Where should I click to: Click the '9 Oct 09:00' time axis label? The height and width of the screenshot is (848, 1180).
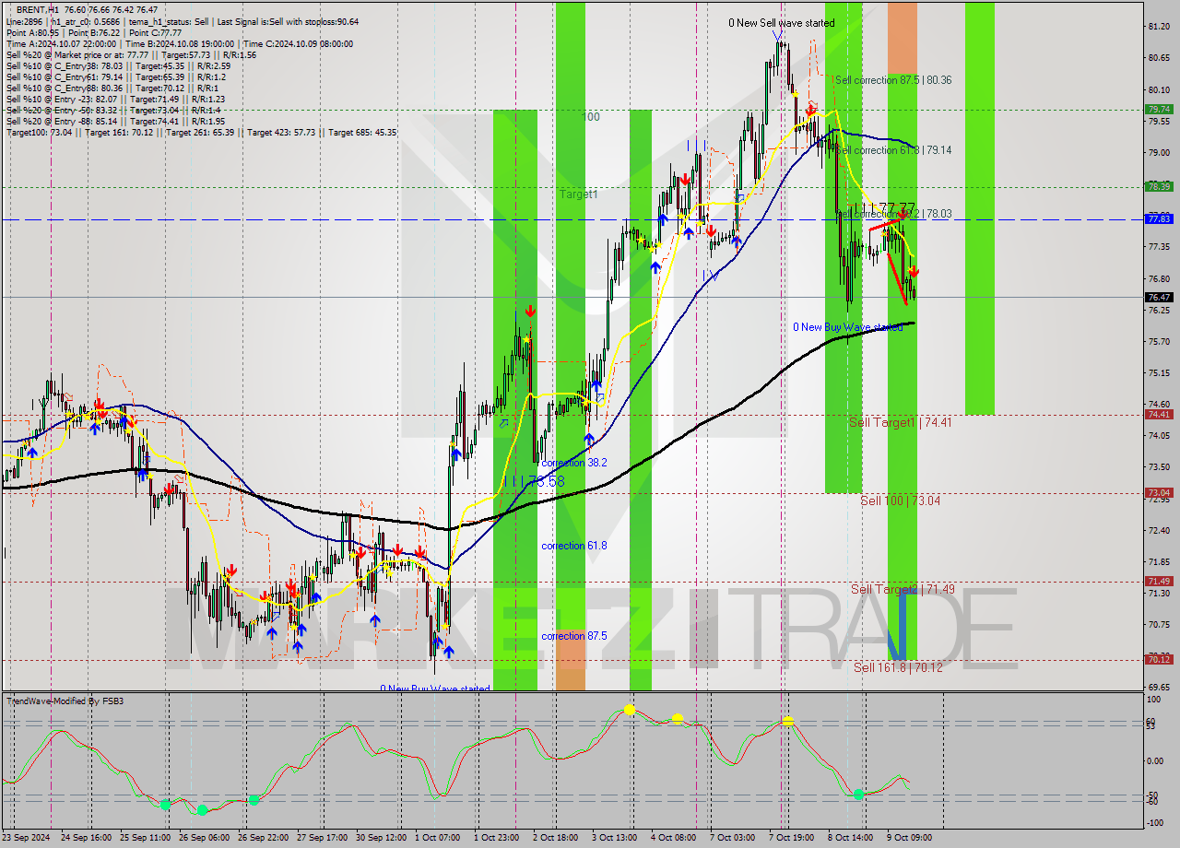(x=908, y=837)
